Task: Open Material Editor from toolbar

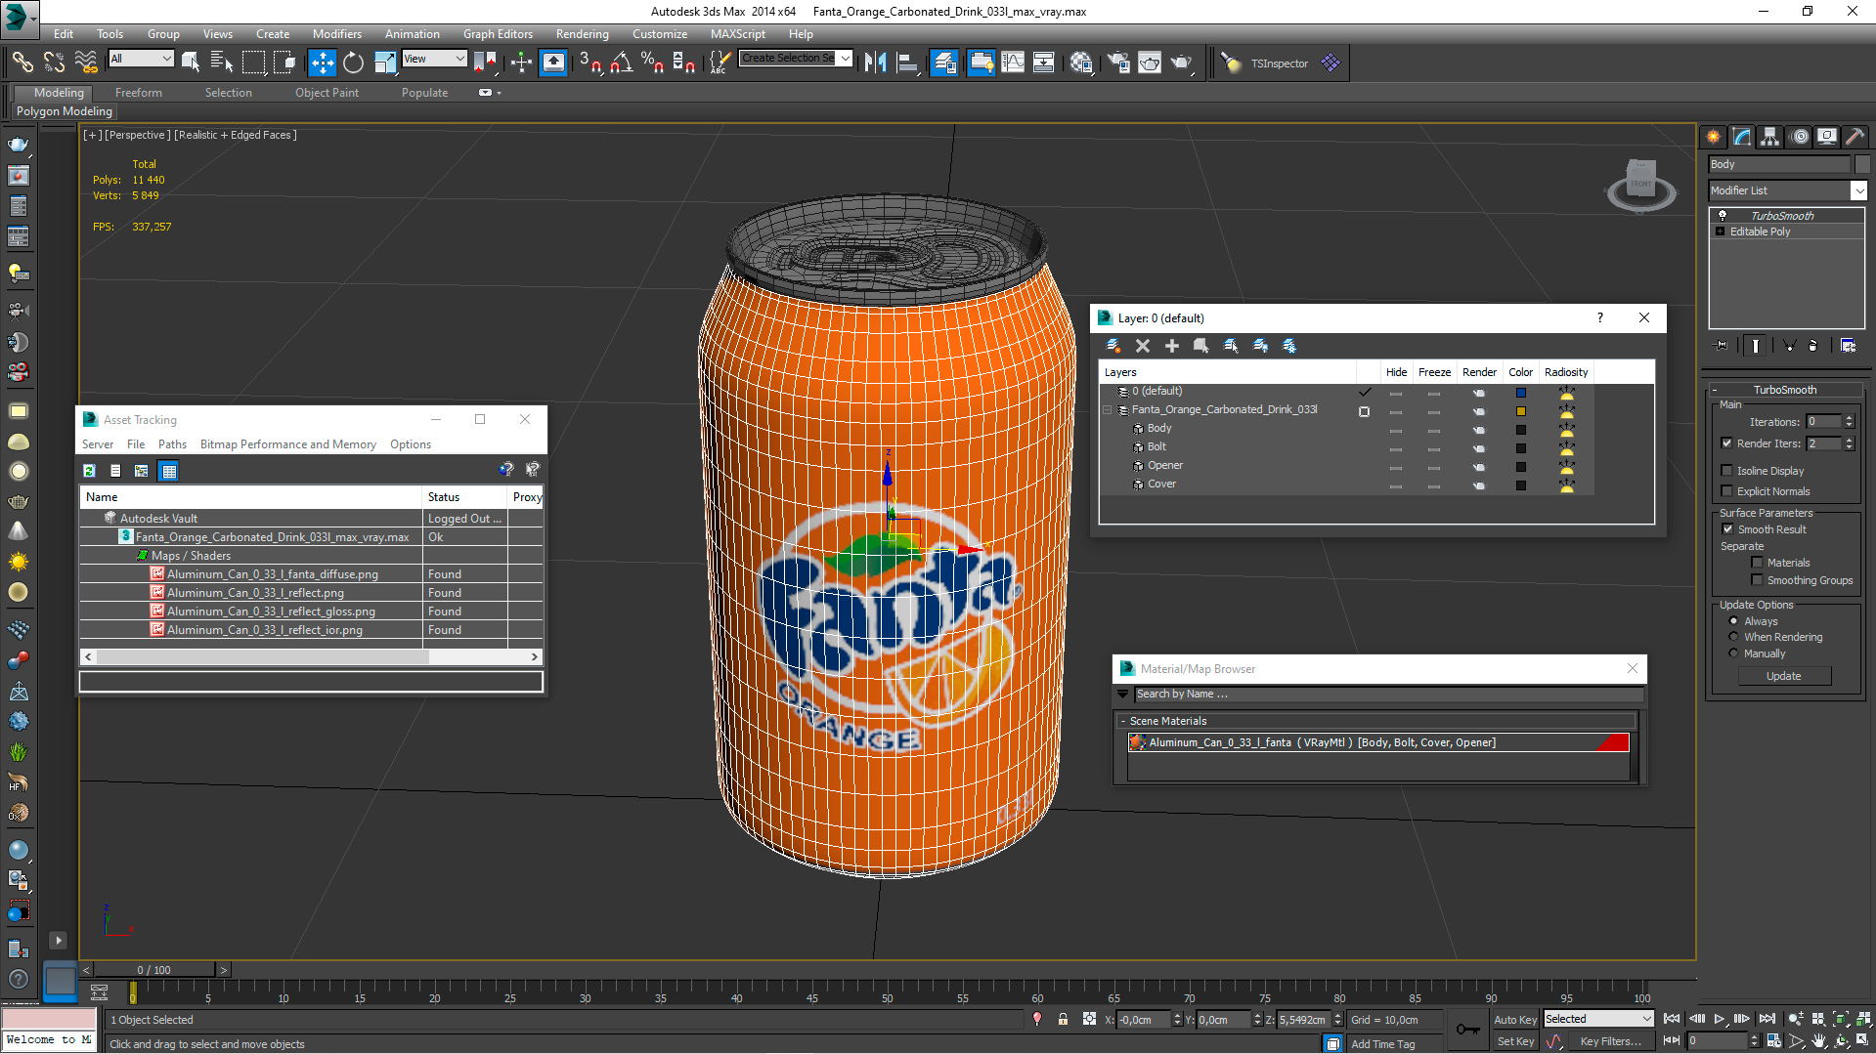Action: click(x=1080, y=63)
